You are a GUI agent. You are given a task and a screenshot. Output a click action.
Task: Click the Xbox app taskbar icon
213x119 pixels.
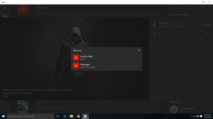85,116
